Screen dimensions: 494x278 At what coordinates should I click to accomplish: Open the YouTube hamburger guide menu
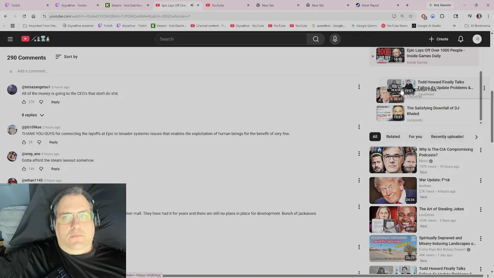pyautogui.click(x=10, y=39)
